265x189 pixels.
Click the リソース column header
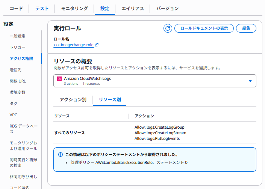click(x=62, y=116)
